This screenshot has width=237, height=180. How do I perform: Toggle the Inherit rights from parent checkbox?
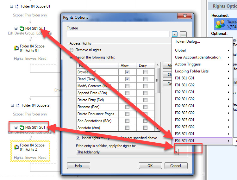(x=78, y=138)
